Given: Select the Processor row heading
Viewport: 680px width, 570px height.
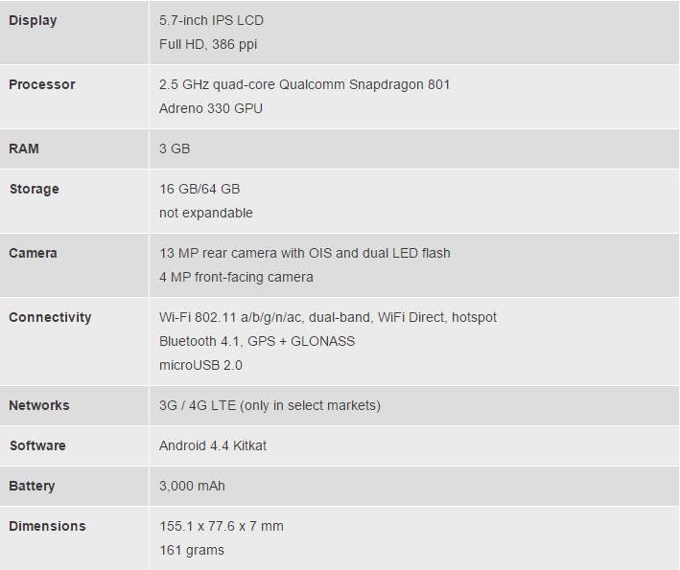Looking at the screenshot, I should click(41, 84).
